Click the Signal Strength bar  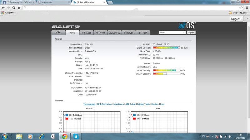[166, 48]
